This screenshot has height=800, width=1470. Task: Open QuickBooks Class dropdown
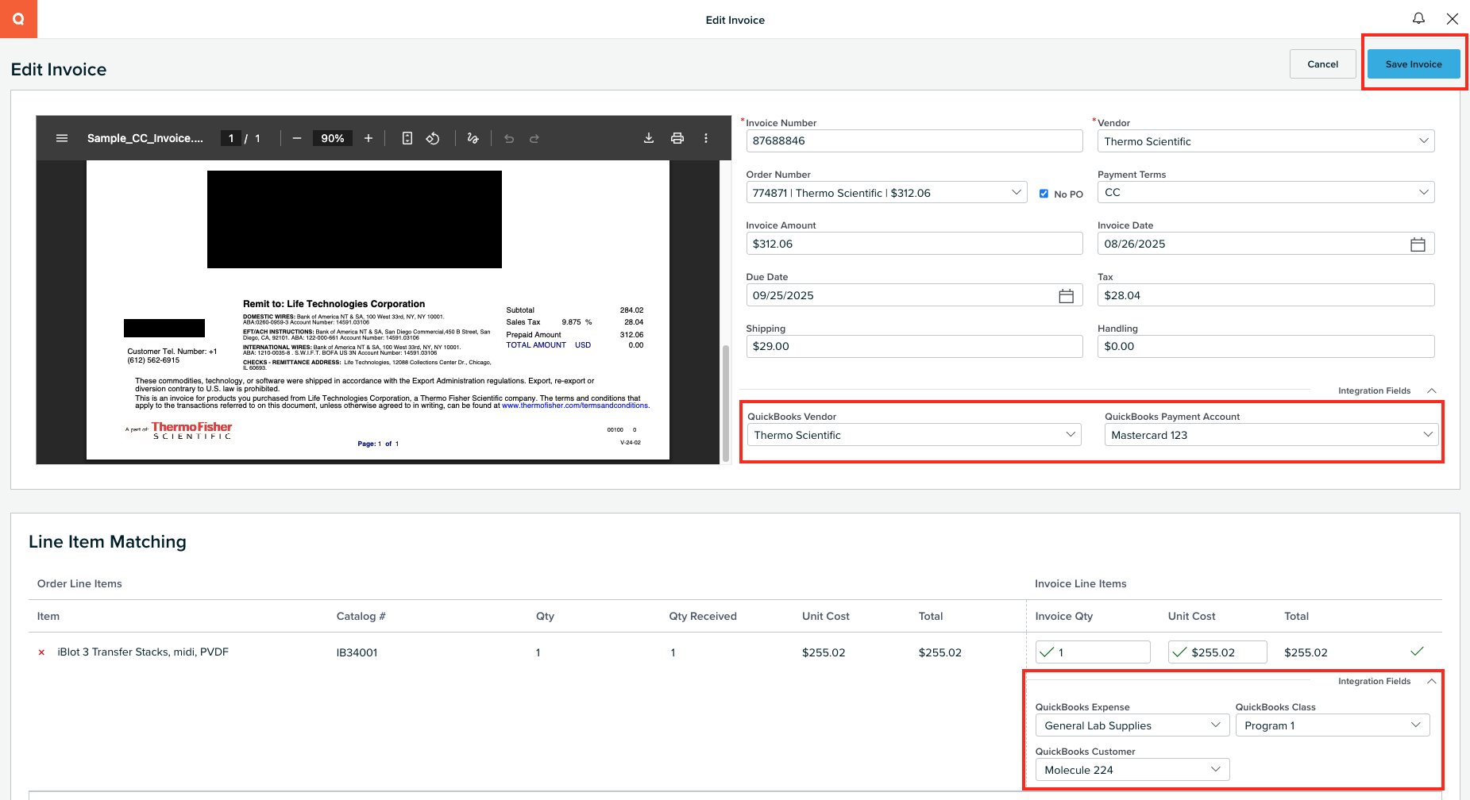1333,725
